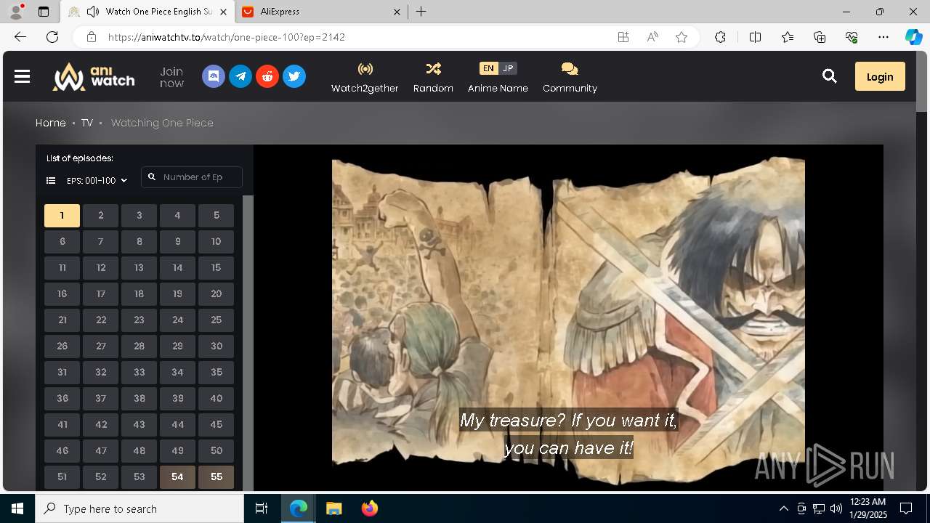Open Browser essentials
This screenshot has width=930, height=523.
[852, 37]
